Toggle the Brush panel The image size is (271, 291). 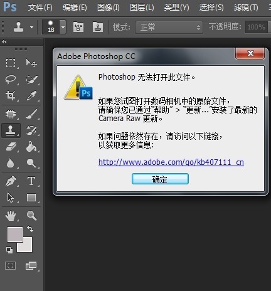(x=78, y=27)
